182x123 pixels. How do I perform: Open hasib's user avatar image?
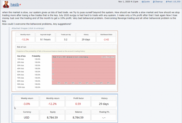(6, 4)
